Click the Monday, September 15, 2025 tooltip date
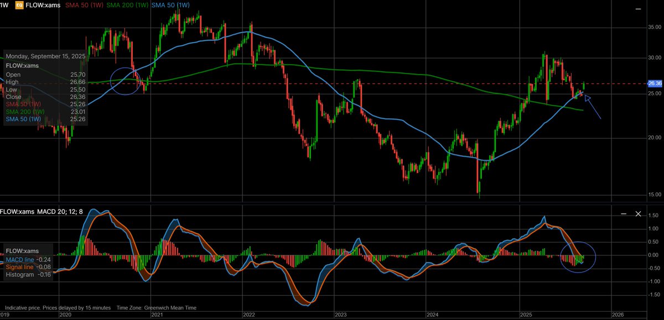 pos(46,56)
